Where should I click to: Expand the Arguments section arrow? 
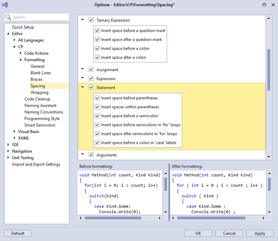[83, 155]
